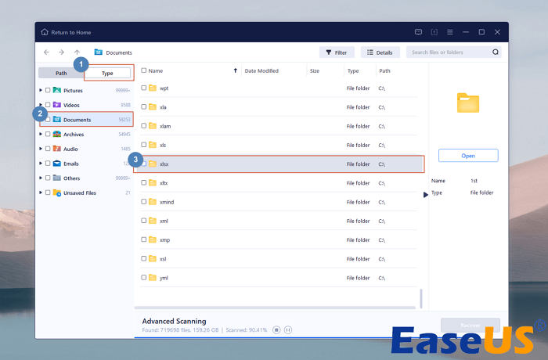Enable the select-all Name header checkbox
The height and width of the screenshot is (360, 548).
[x=144, y=70]
